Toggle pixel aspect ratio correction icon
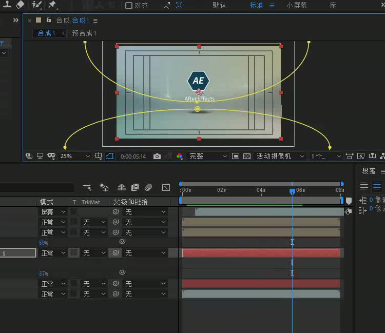Screen dimensions: 385x333 [349, 156]
